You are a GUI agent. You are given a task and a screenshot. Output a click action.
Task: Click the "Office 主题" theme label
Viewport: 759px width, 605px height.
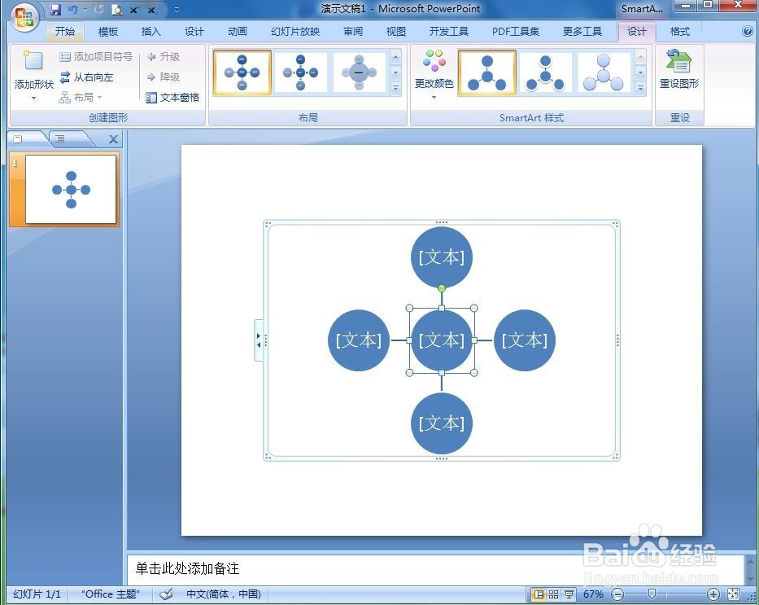click(x=111, y=594)
